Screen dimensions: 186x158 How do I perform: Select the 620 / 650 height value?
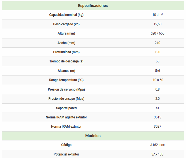157,33
